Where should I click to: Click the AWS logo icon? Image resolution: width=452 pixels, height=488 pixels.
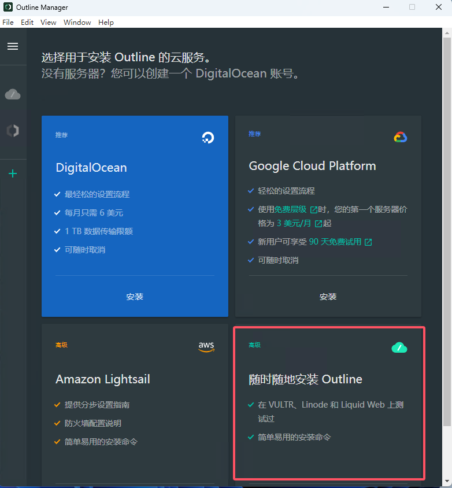pos(206,347)
